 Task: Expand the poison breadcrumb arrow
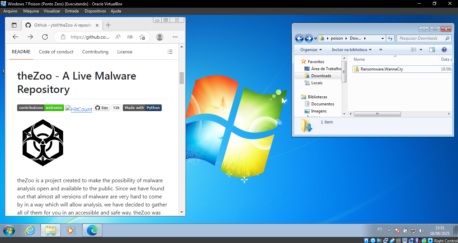click(x=347, y=38)
